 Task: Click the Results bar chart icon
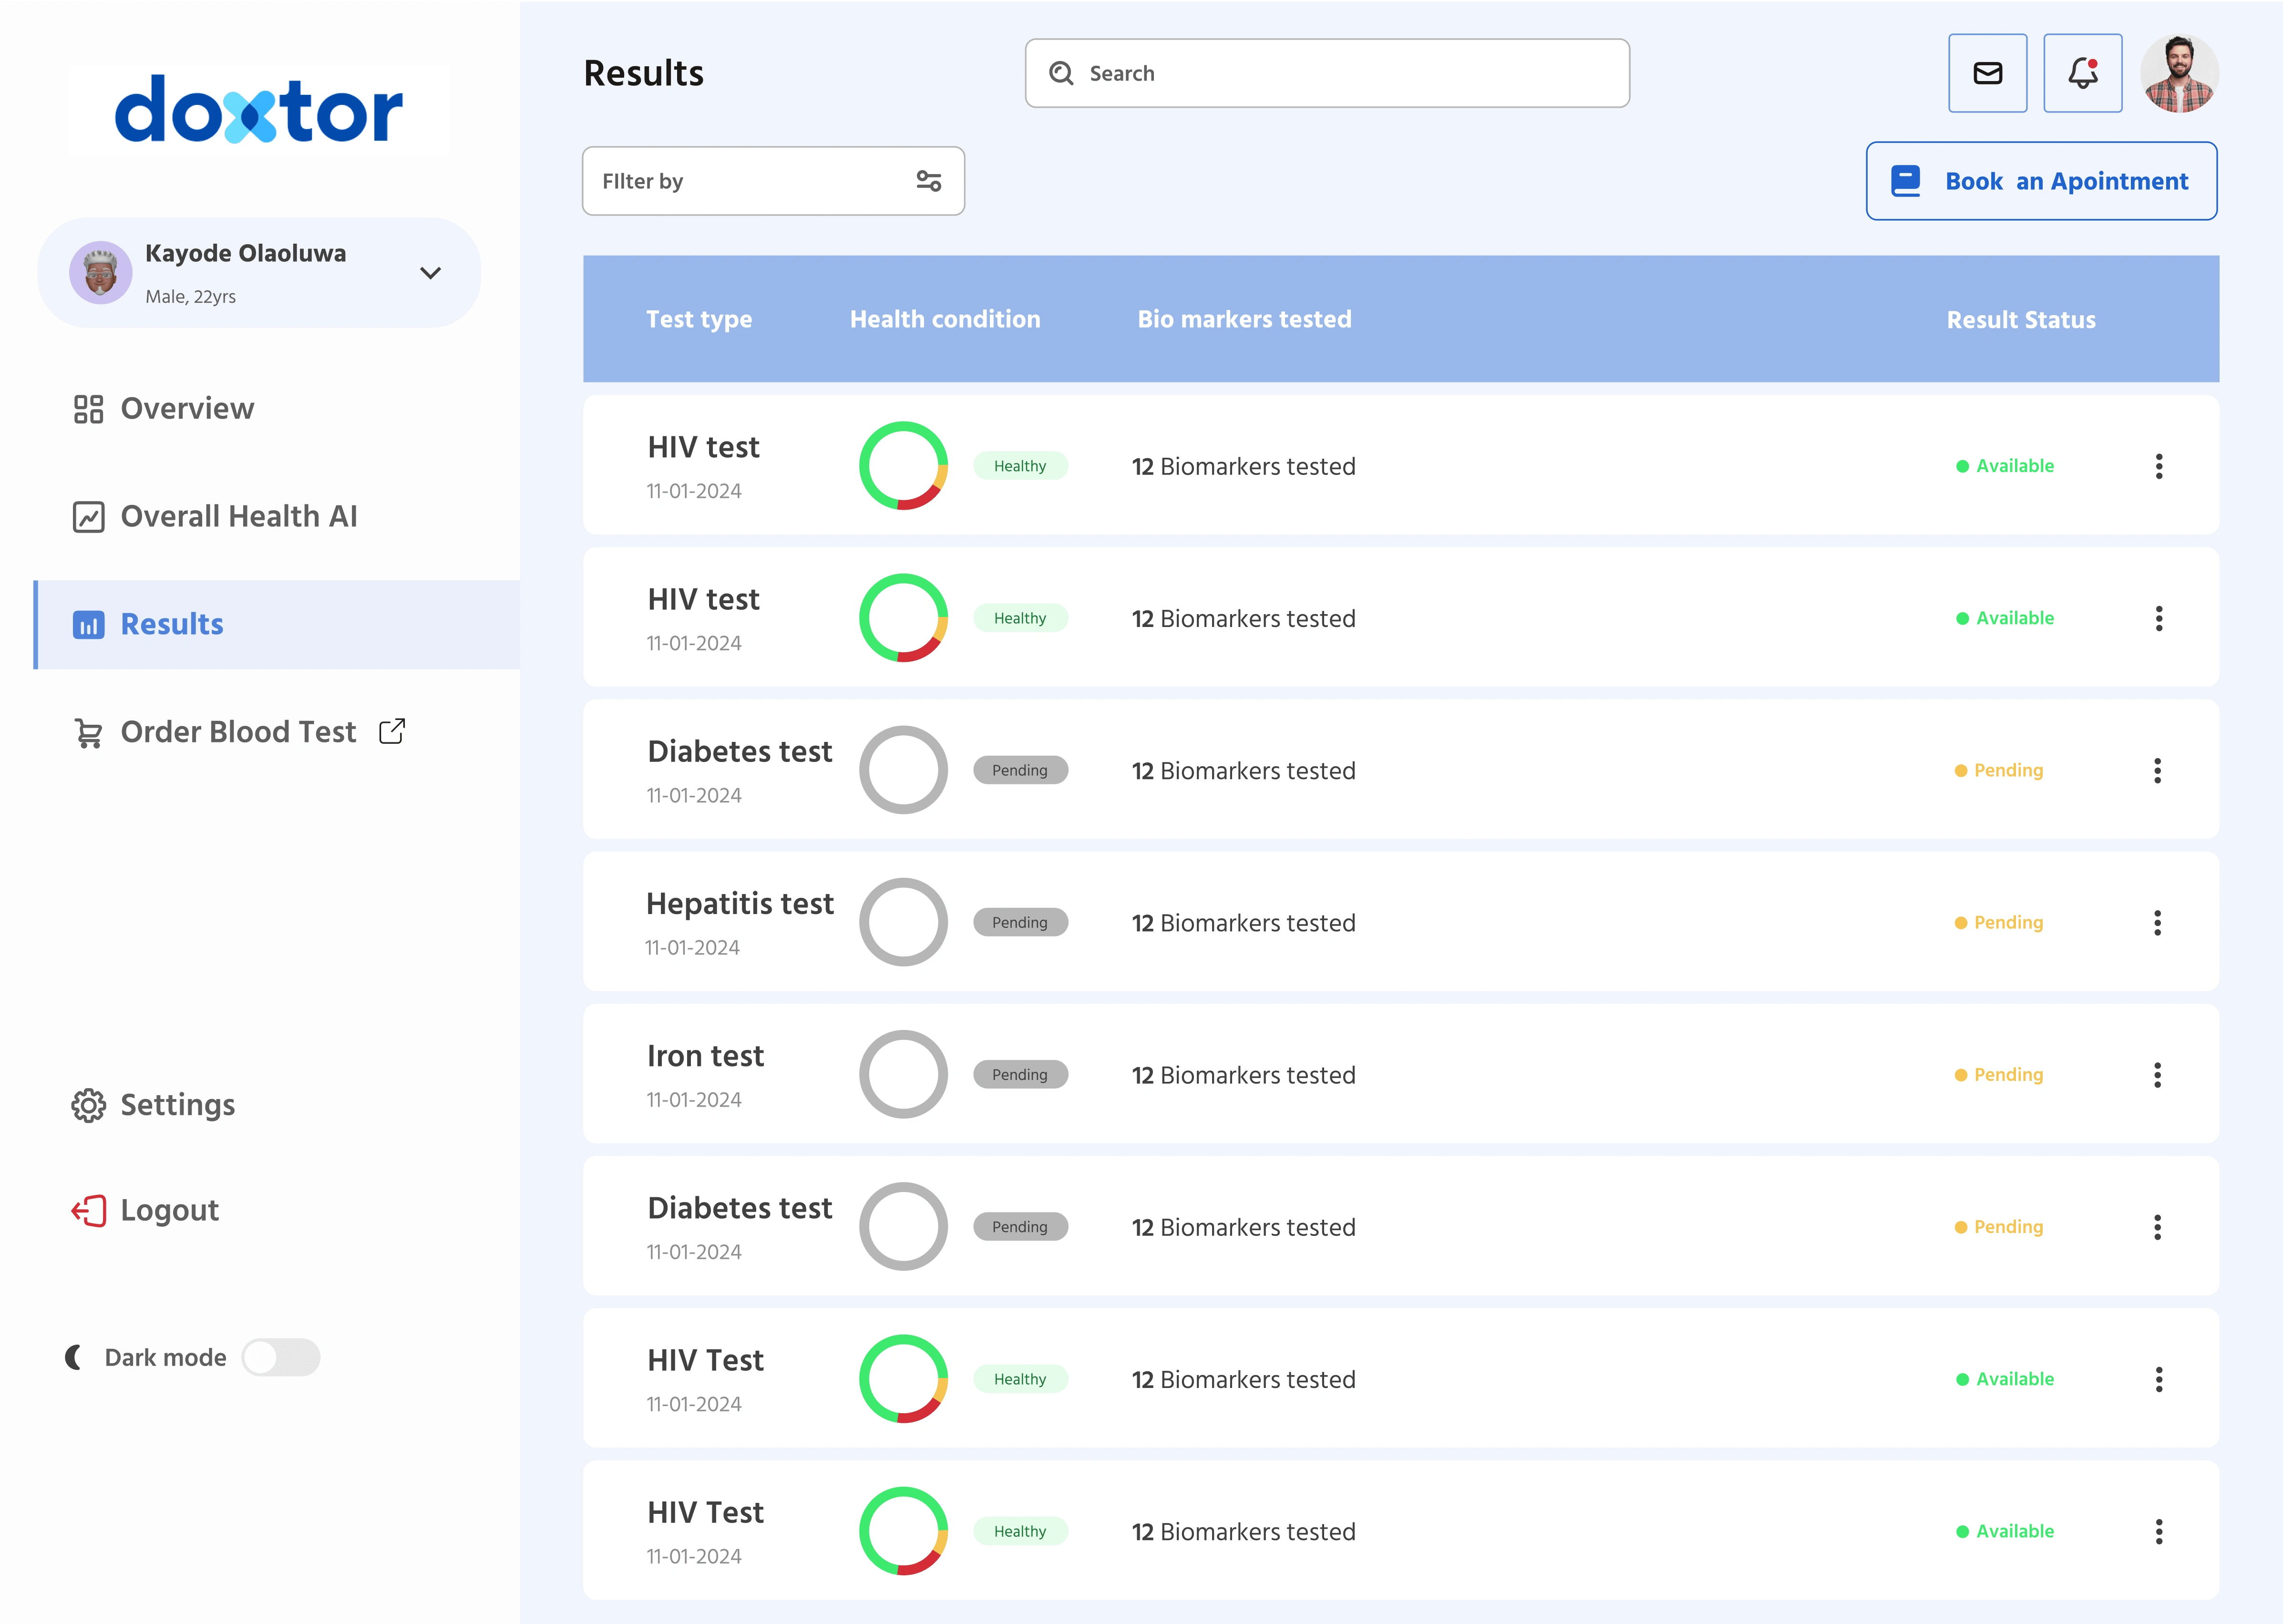coord(89,625)
